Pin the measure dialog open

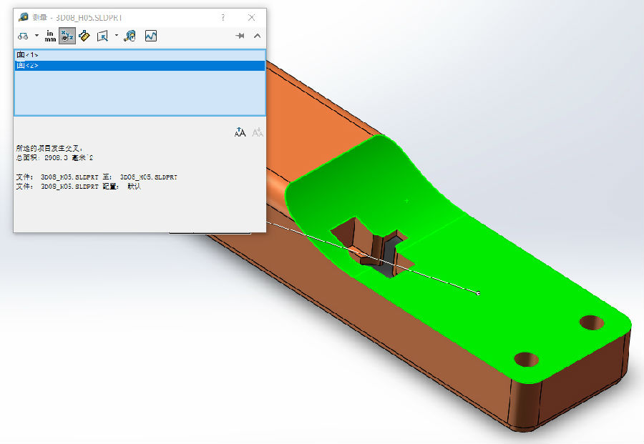pyautogui.click(x=240, y=36)
